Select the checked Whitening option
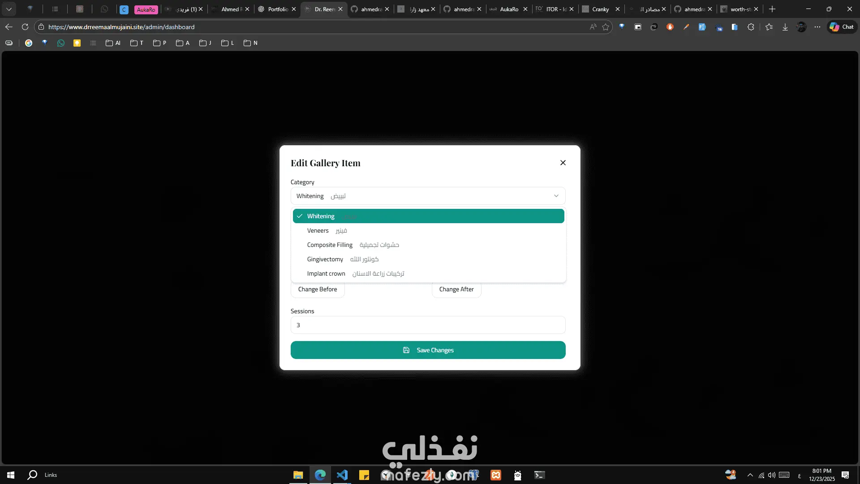Viewport: 860px width, 484px height. [321, 216]
